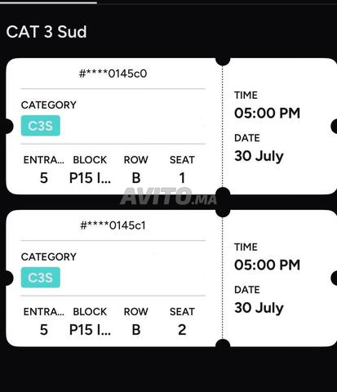Select seat 2 value on second ticket
Screen dimensions: 337x392
[x=182, y=330]
